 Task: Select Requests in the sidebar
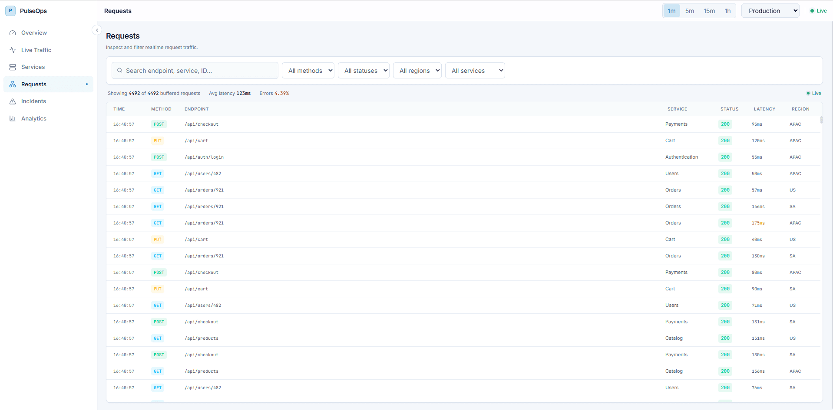coord(48,84)
